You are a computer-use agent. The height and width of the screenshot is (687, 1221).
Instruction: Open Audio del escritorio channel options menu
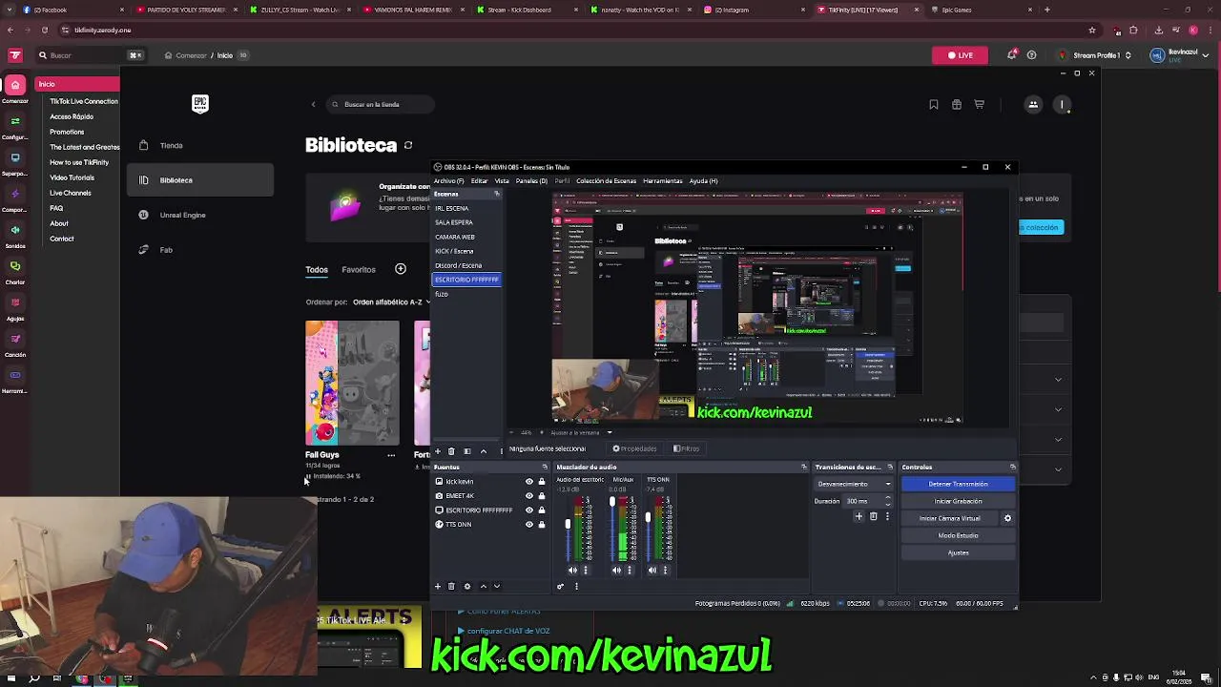click(x=586, y=571)
